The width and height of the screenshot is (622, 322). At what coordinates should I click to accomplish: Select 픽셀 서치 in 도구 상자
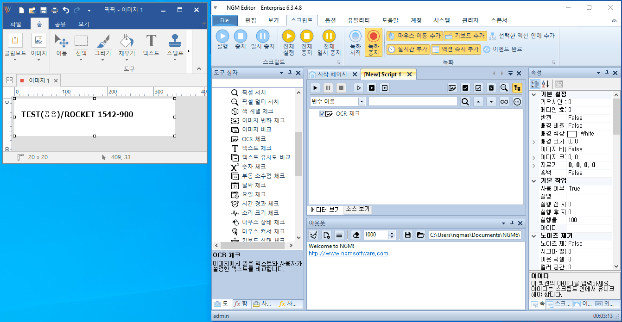pyautogui.click(x=254, y=93)
